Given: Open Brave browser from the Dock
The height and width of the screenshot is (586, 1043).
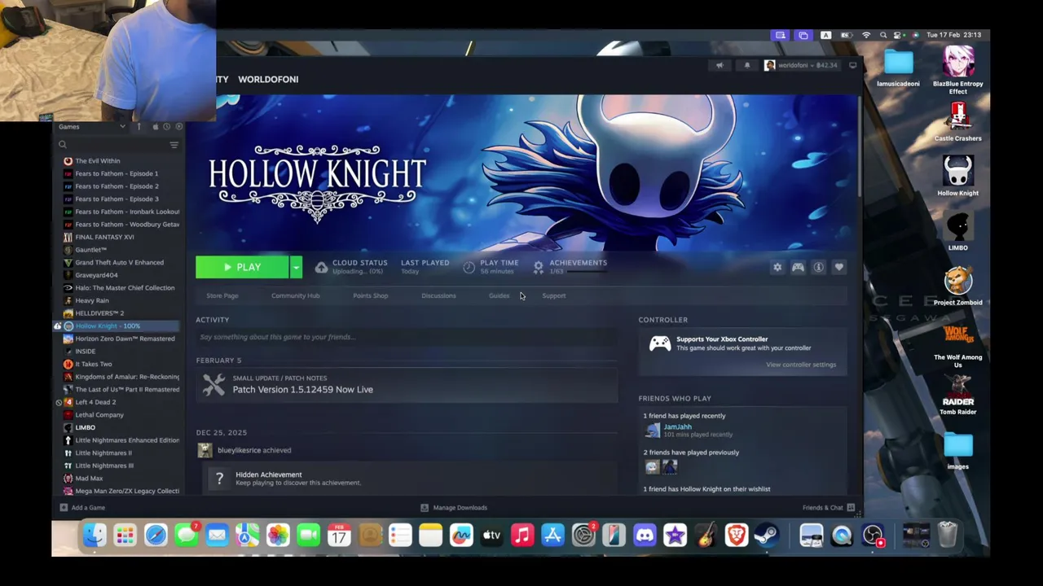Looking at the screenshot, I should point(737,535).
